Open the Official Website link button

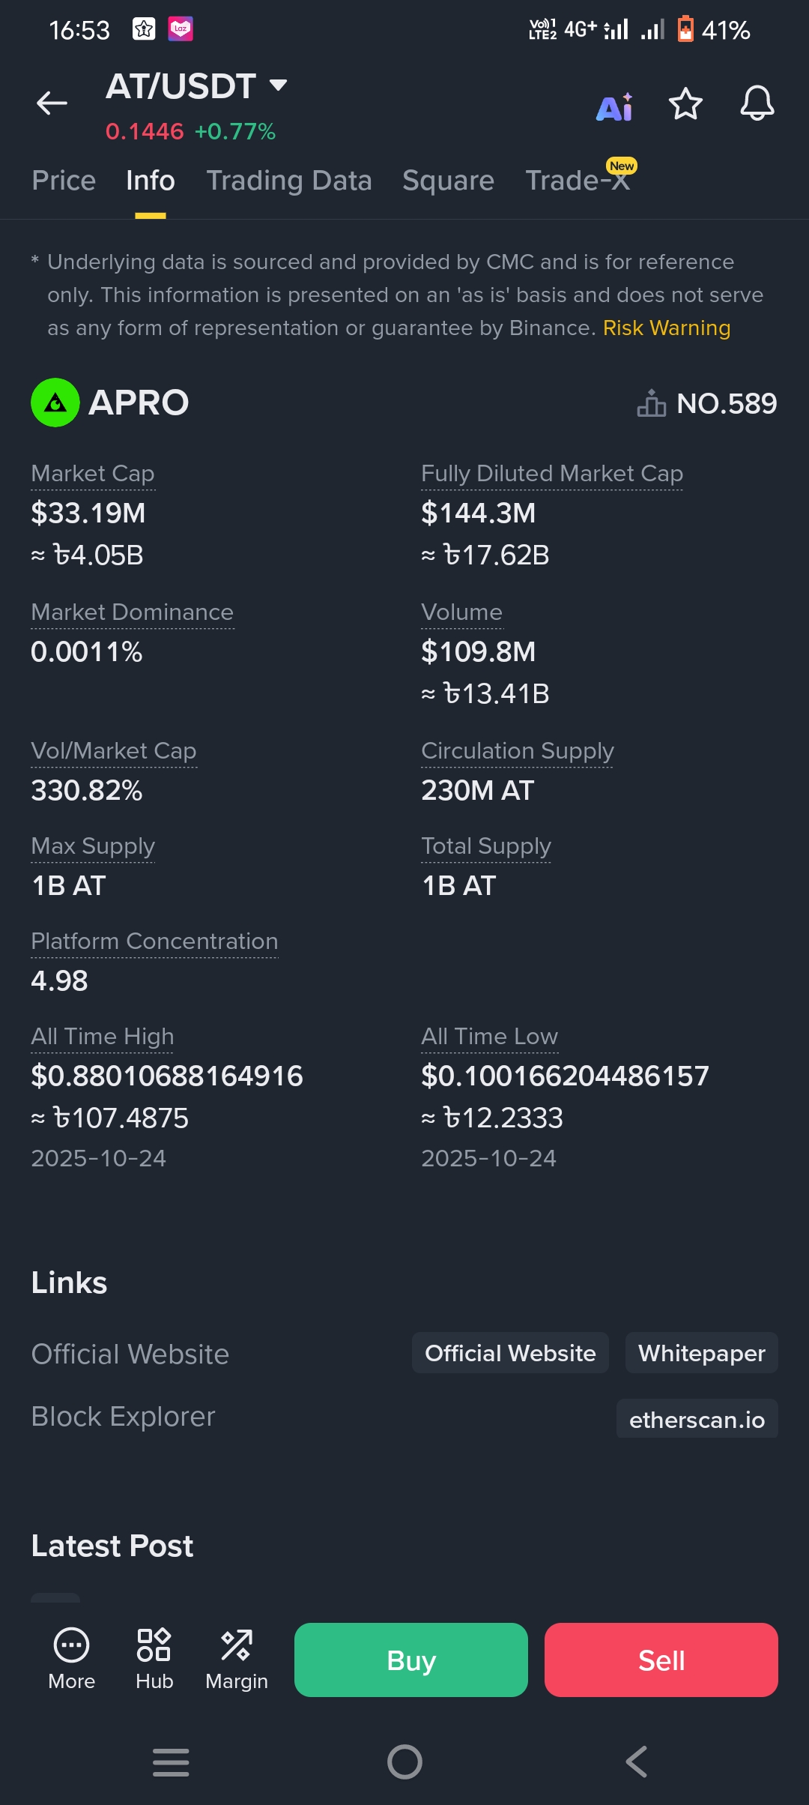(x=510, y=1353)
